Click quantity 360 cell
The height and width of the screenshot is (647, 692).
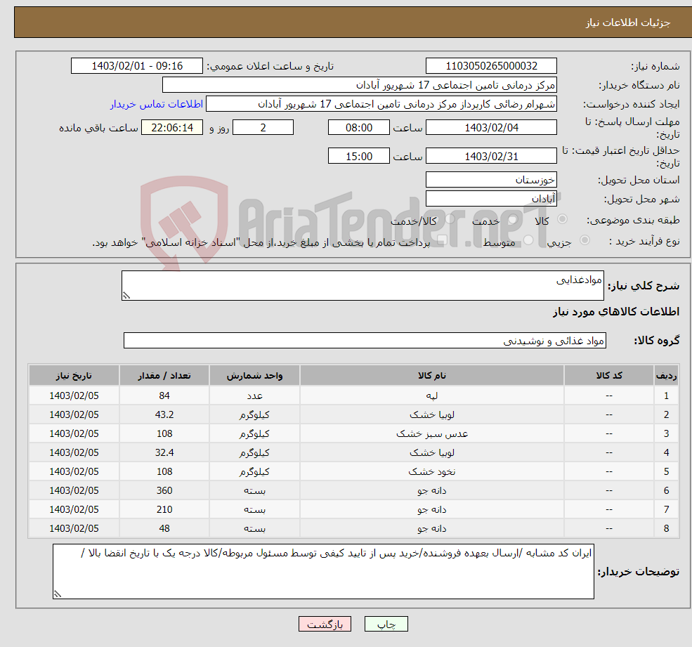(x=164, y=490)
